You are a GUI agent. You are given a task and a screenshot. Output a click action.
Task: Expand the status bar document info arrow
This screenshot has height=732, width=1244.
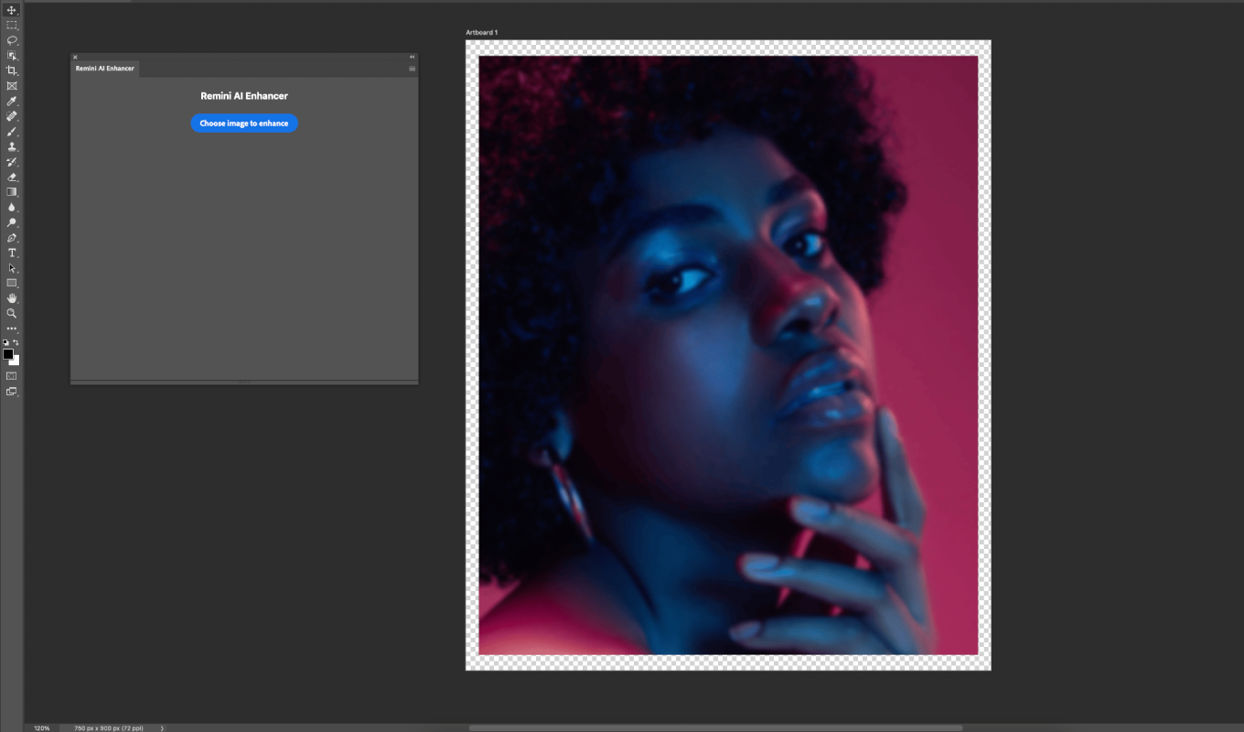click(x=162, y=728)
